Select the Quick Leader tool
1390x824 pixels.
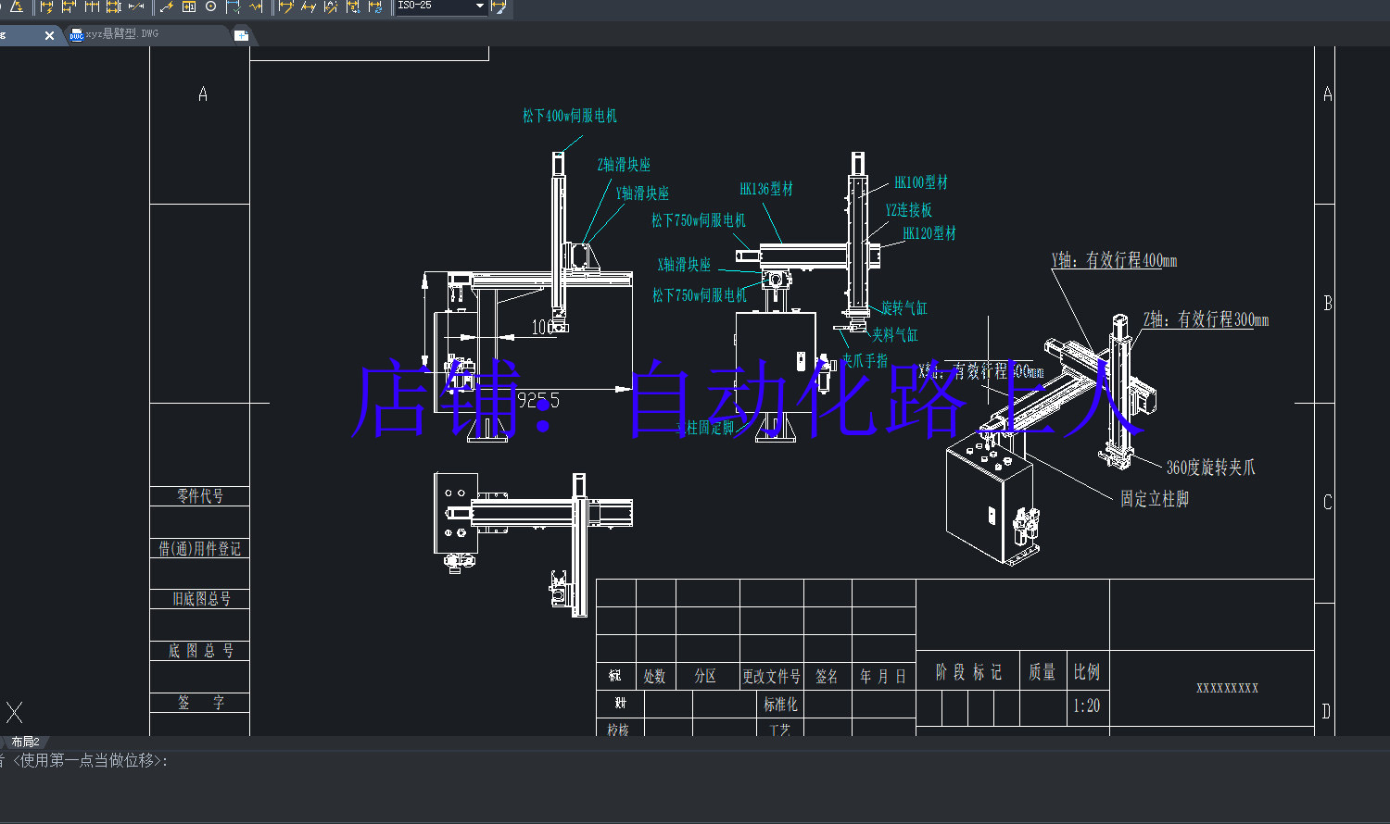point(167,6)
